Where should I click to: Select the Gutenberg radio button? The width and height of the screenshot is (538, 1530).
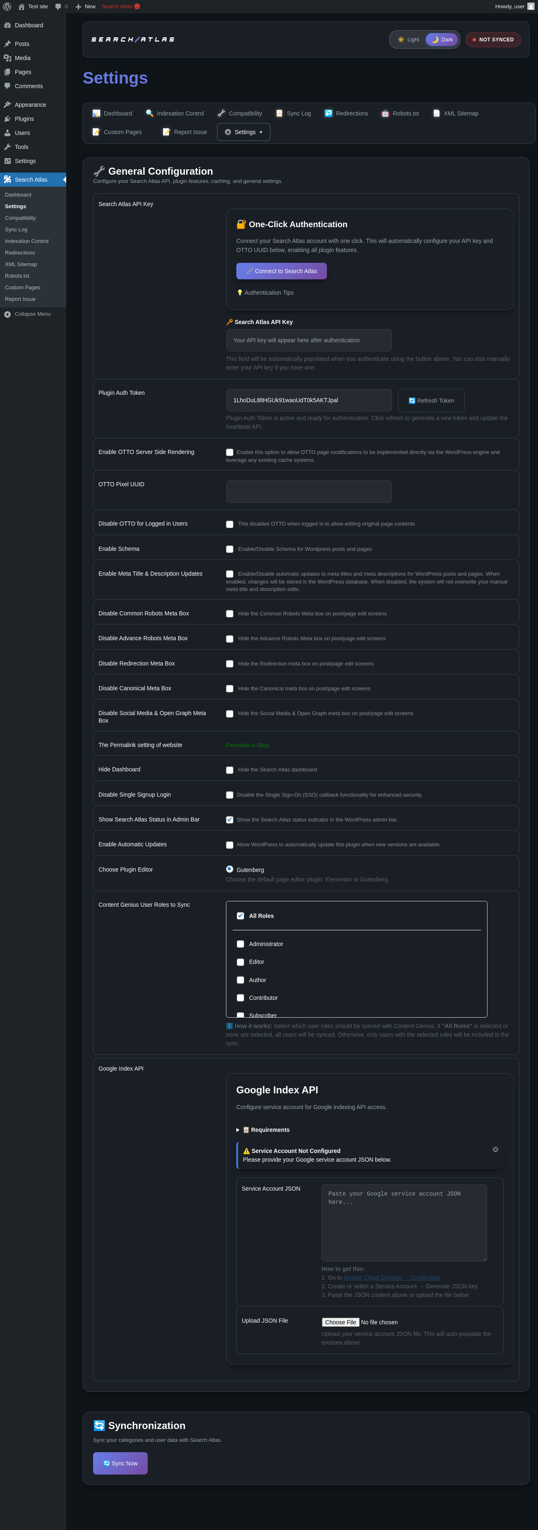[x=230, y=869]
